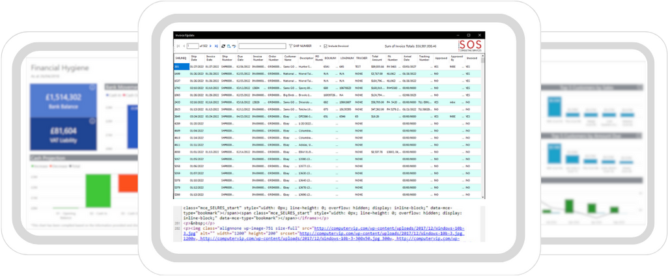Maximize the Invoice Update window

tap(469, 34)
